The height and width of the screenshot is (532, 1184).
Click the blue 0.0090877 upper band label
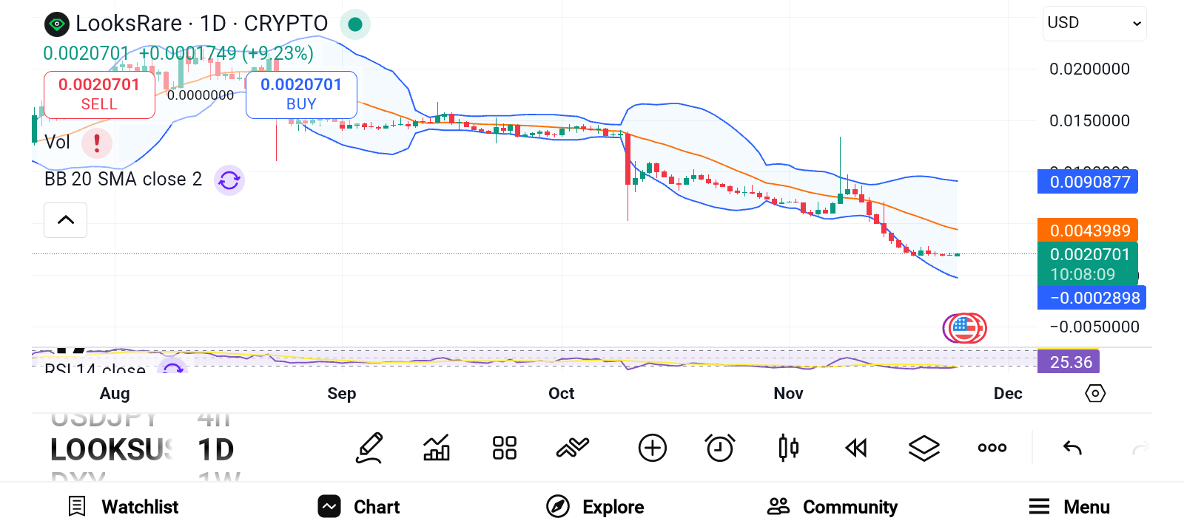click(x=1088, y=182)
